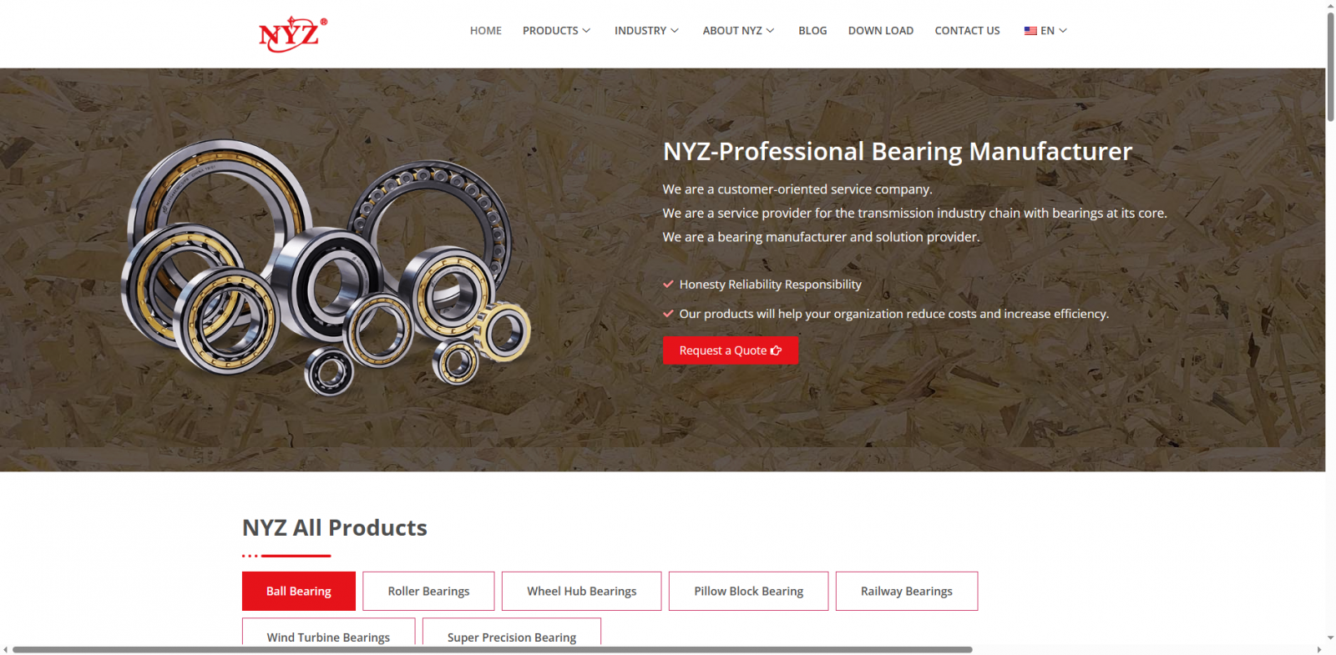The height and width of the screenshot is (655, 1336).
Task: Click the US flag language icon
Action: [x=1030, y=31]
